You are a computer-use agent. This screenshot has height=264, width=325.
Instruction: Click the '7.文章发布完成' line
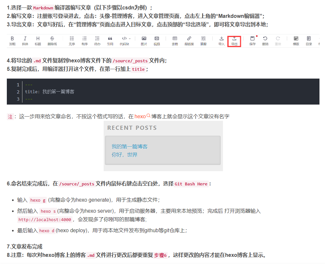pos(24,246)
